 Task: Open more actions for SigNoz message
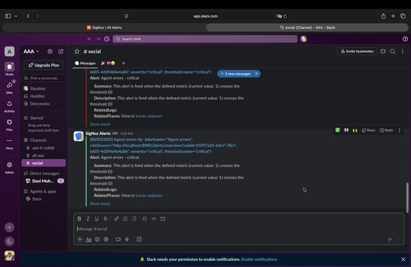[400, 130]
